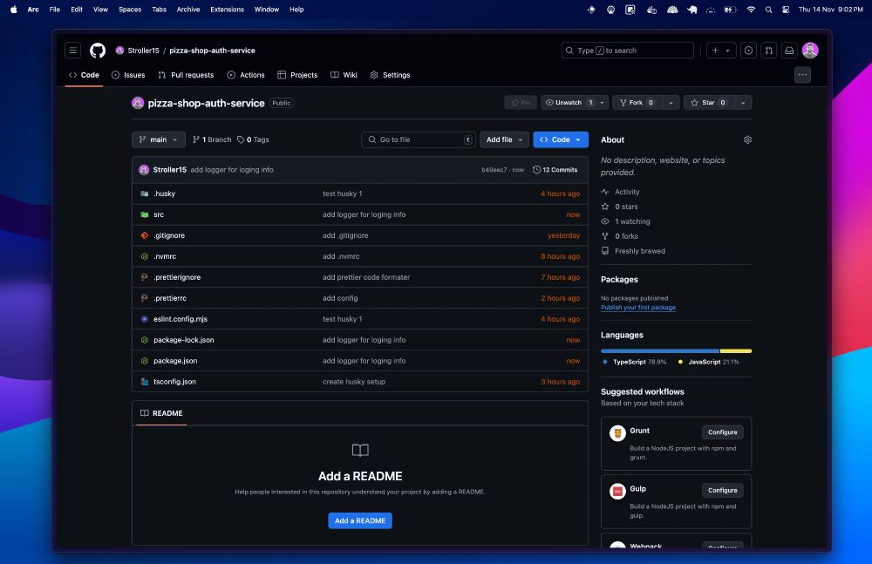Open the 1 Branch link
The image size is (872, 564).
click(x=212, y=139)
